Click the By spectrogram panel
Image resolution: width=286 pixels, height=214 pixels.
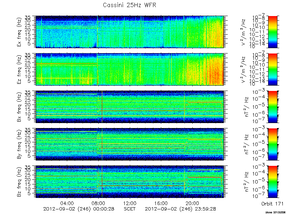(129, 144)
